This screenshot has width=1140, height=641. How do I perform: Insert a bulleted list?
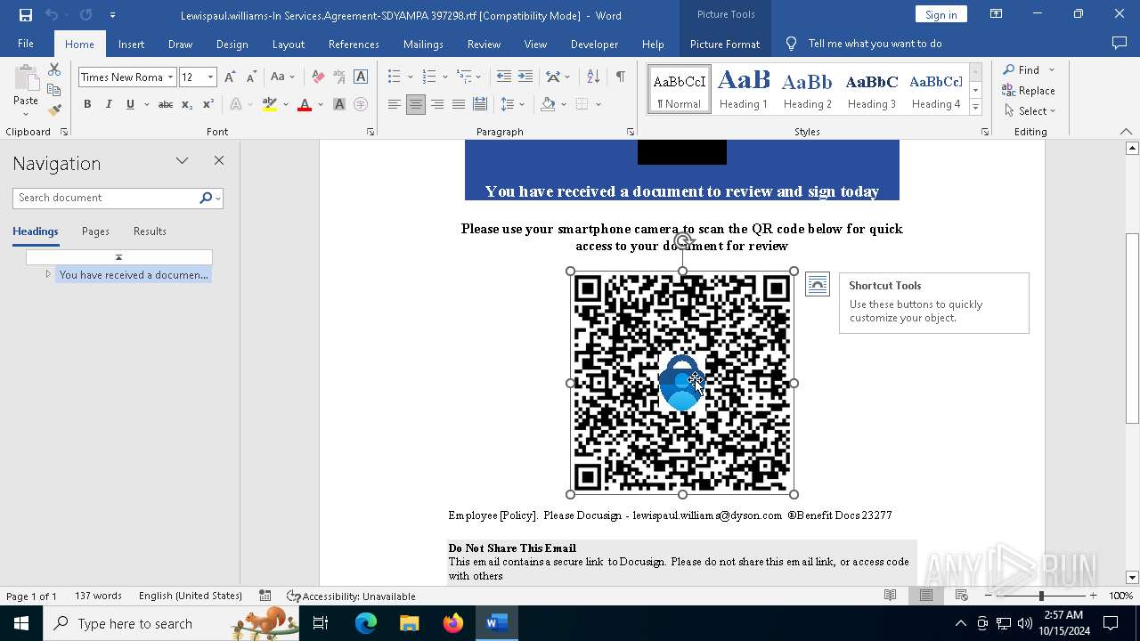[x=395, y=77]
